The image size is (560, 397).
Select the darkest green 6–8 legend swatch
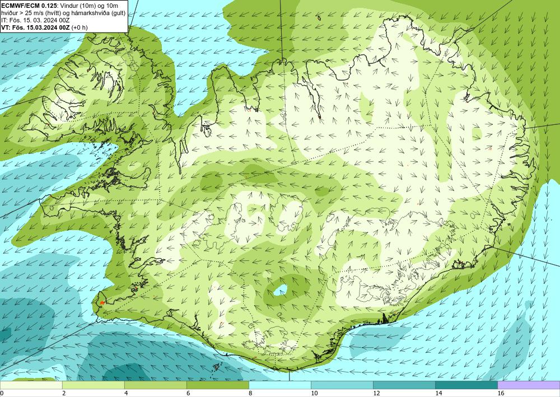click(217, 385)
